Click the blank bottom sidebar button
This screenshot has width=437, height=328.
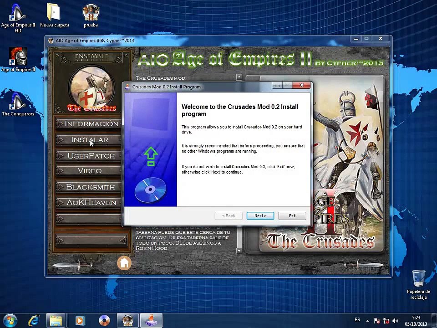coord(91,240)
